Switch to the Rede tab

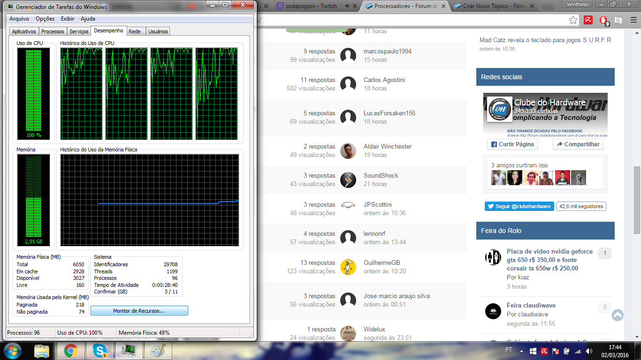(x=135, y=31)
